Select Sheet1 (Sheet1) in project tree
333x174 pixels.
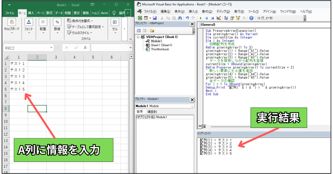pos(162,45)
